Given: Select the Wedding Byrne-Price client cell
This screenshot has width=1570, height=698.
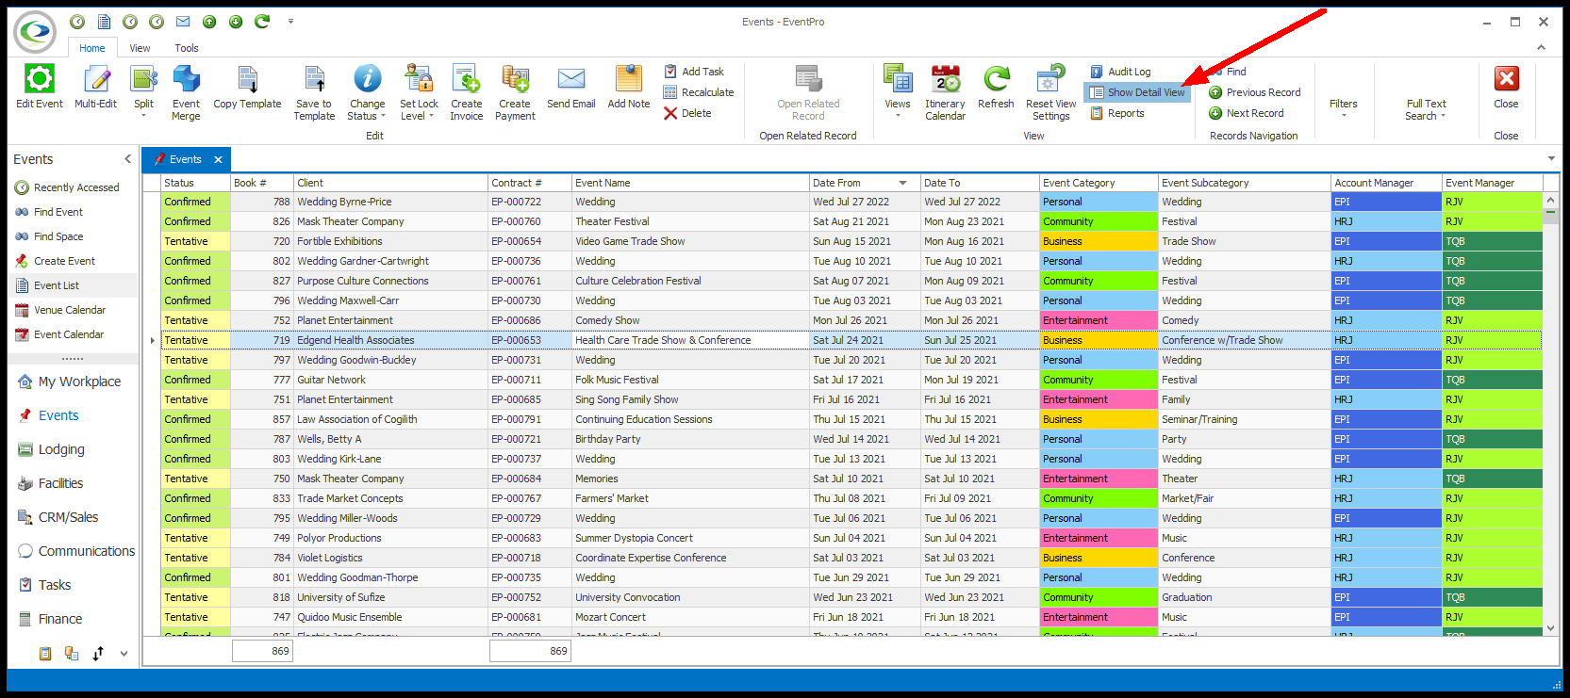Looking at the screenshot, I should tap(390, 202).
